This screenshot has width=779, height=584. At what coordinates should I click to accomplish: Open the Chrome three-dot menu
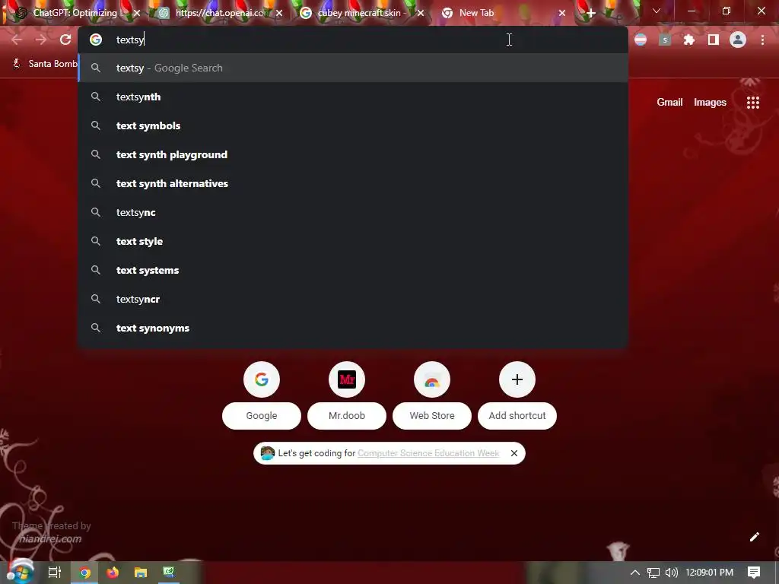point(762,40)
